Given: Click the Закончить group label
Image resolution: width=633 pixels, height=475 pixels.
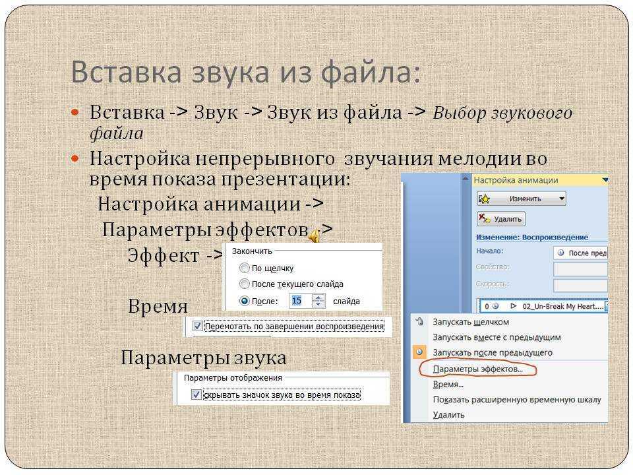Looking at the screenshot, I should point(252,251).
